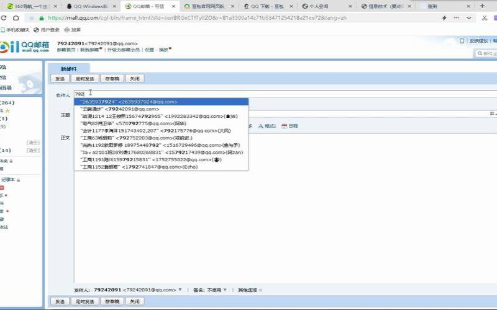Screen dimensions: 497x310
Task: Click the bottom 发送 button
Action: [60, 301]
